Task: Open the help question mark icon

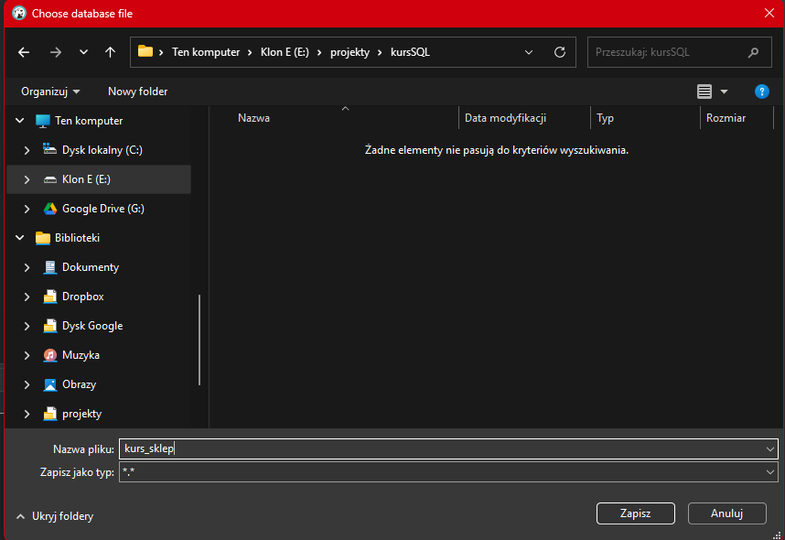Action: coord(761,92)
